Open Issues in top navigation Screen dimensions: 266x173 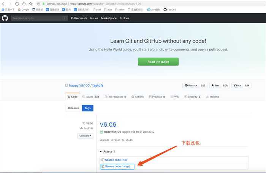click(94, 18)
